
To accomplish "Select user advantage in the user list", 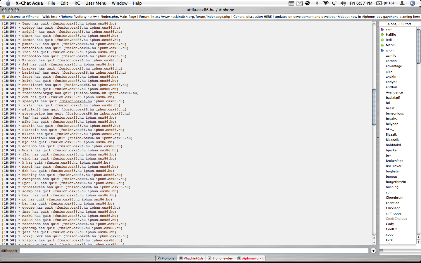I will (394, 66).
